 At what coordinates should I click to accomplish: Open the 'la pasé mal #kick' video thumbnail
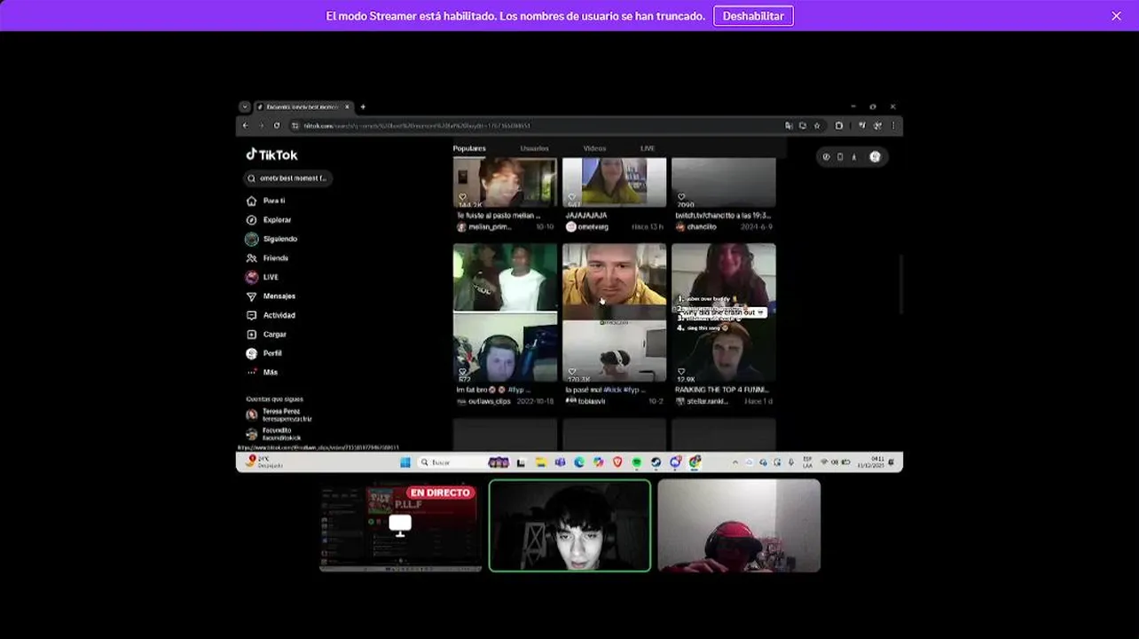tap(614, 312)
